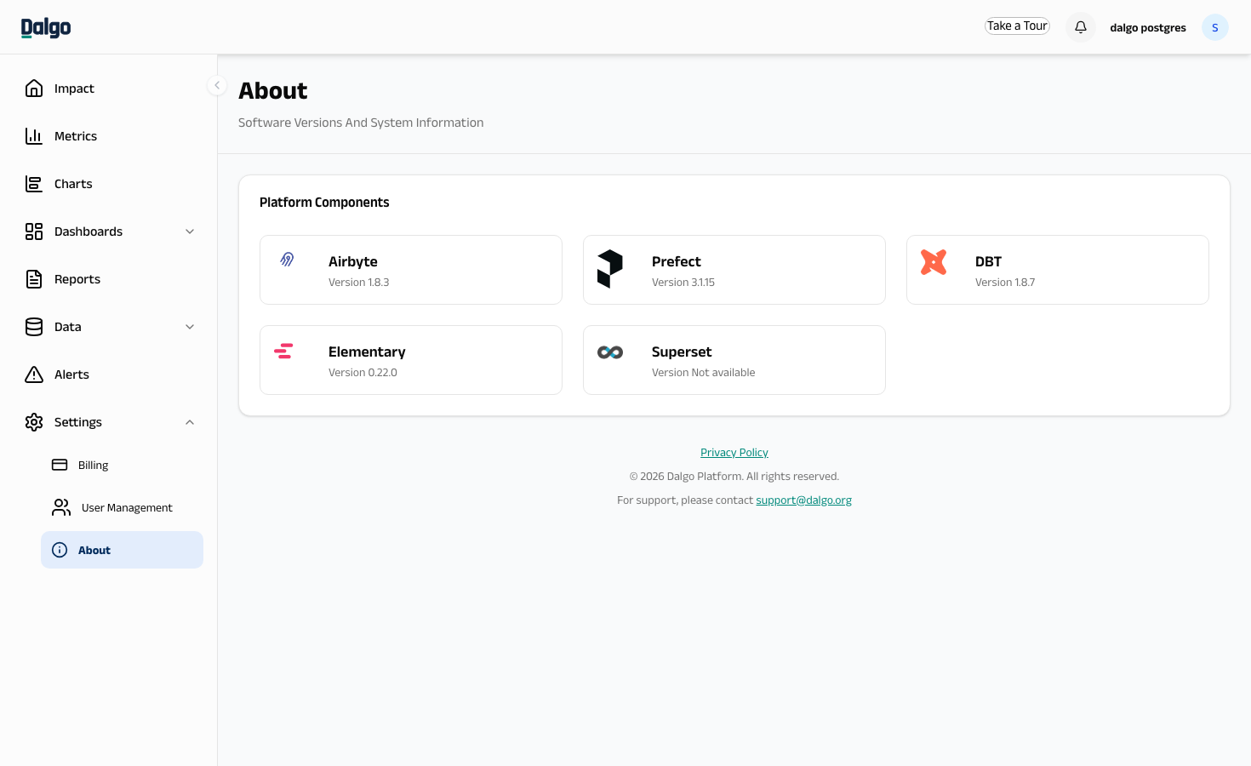Click DBT Version 1.8.7 text
The height and width of the screenshot is (766, 1251).
[1005, 283]
